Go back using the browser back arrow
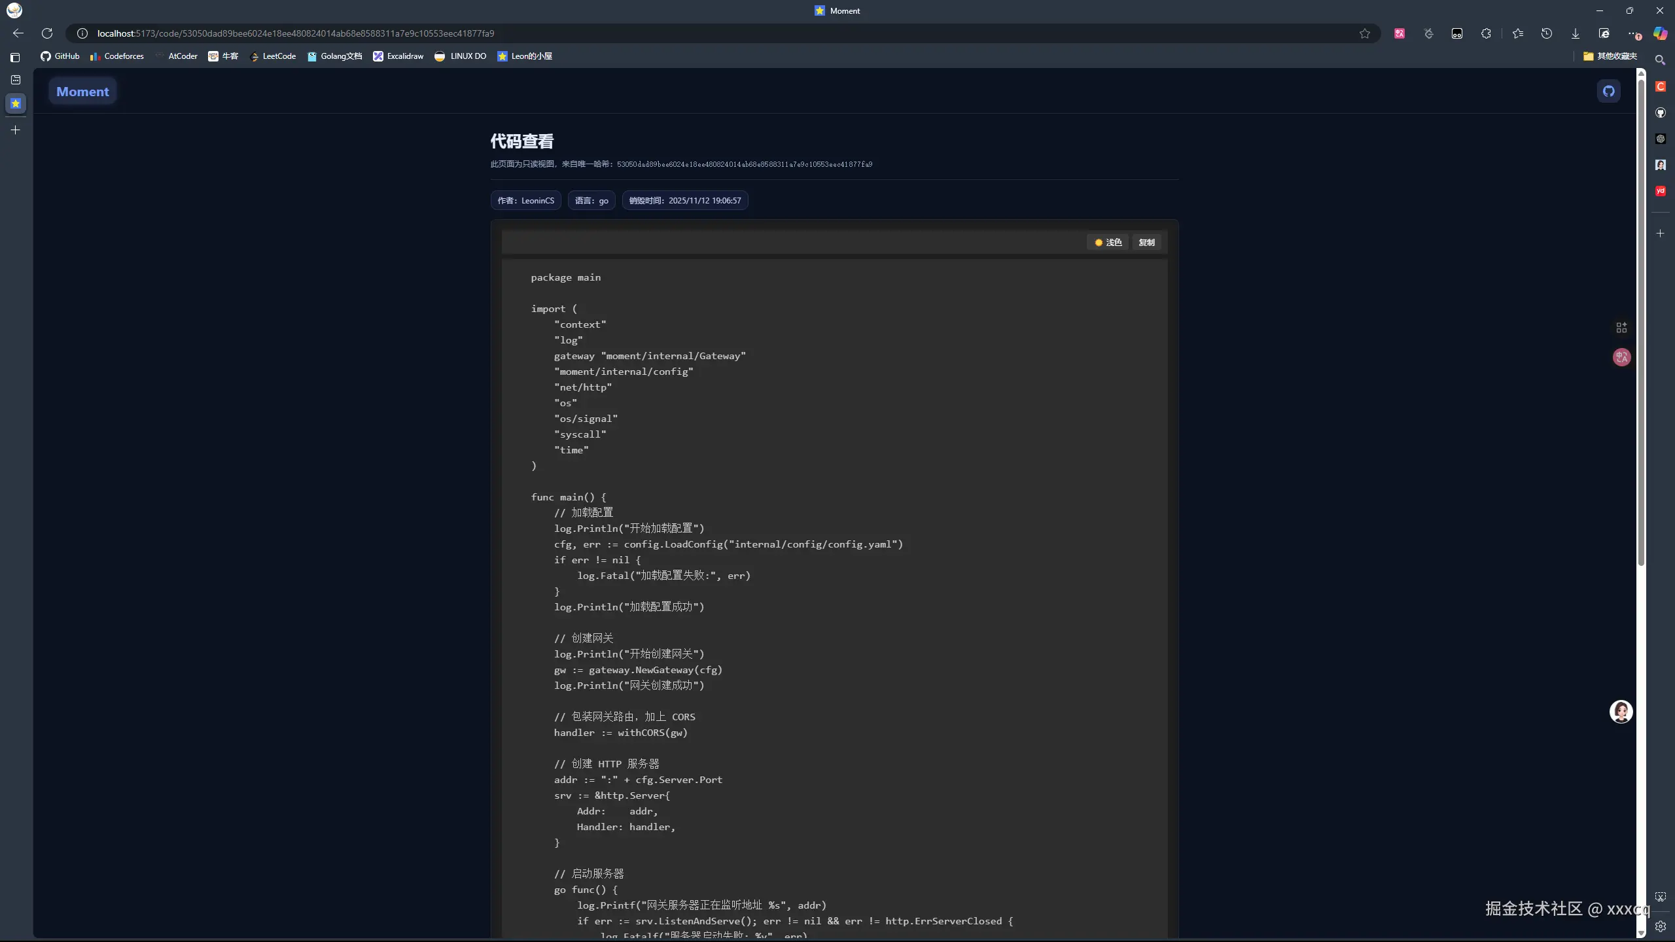1675x942 pixels. click(18, 33)
